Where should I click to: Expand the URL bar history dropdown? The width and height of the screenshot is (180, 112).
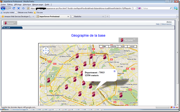pyautogui.click(x=136, y=8)
